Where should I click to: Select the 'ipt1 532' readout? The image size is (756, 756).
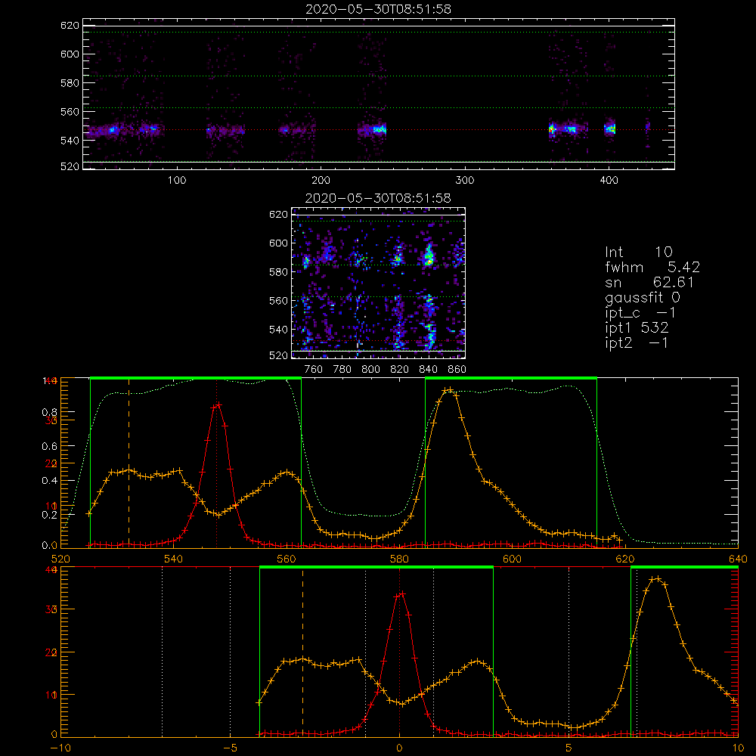tap(637, 328)
